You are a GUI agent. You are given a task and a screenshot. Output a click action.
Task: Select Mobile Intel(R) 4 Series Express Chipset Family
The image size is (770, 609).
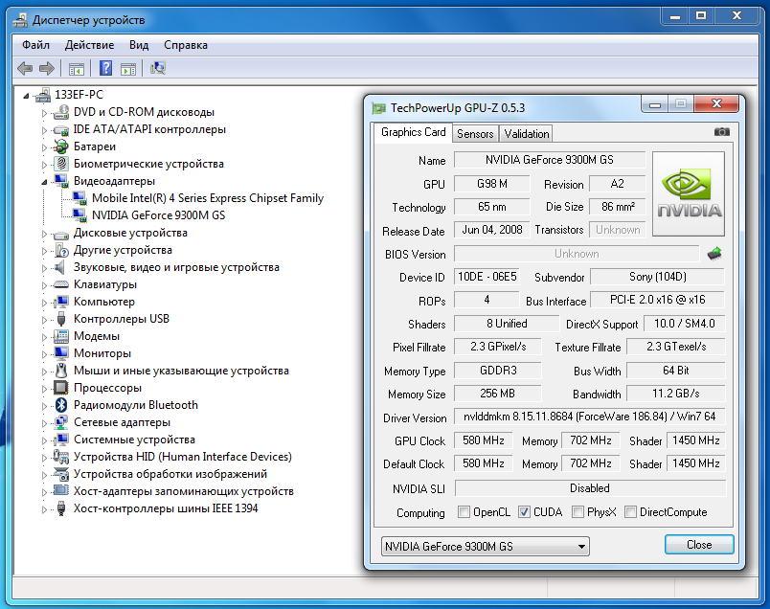click(x=208, y=198)
